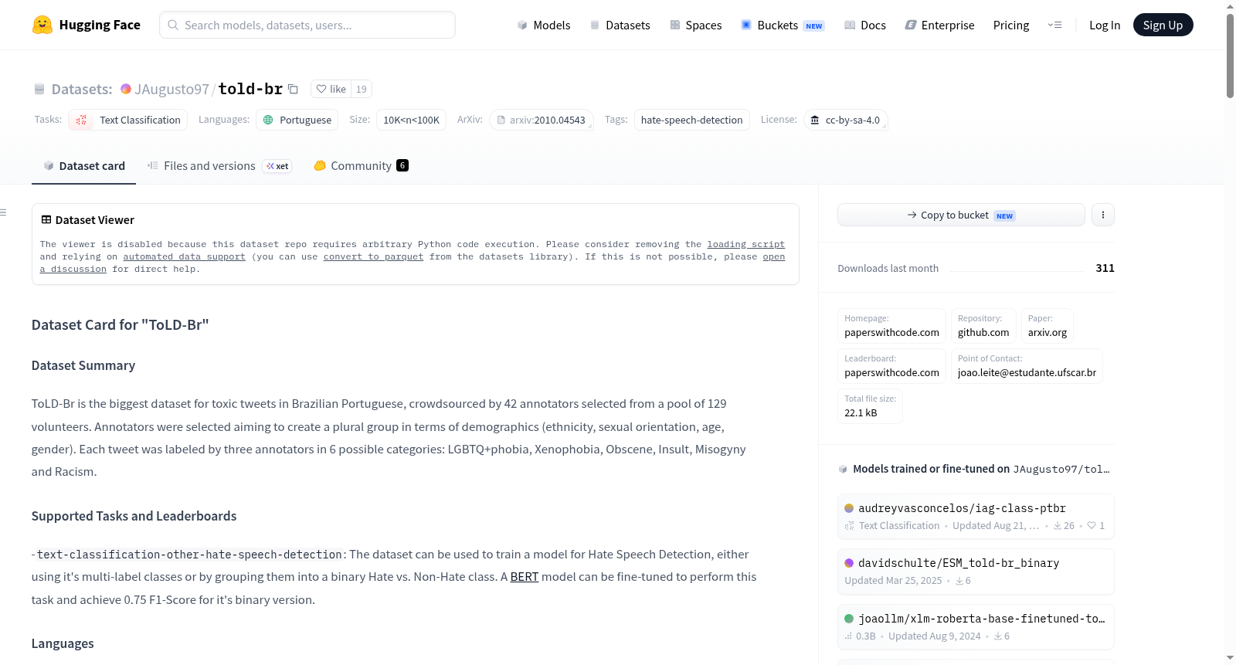
Task: Toggle the left table of contents sidebar
Action: (x=4, y=212)
